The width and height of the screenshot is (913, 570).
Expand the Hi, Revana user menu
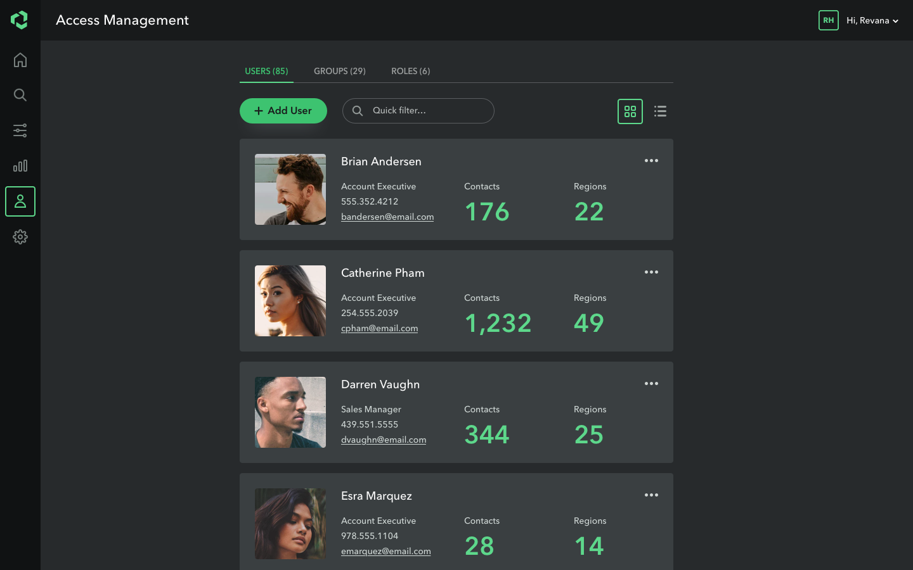pyautogui.click(x=872, y=21)
